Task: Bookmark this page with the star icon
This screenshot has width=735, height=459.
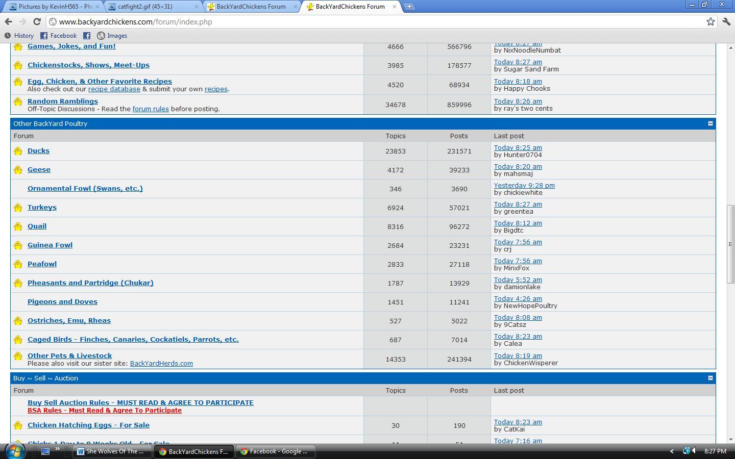Action: pyautogui.click(x=710, y=21)
